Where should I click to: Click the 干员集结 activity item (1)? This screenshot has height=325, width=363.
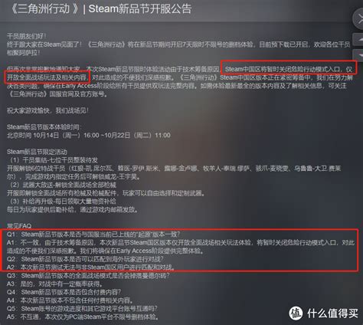54,160
